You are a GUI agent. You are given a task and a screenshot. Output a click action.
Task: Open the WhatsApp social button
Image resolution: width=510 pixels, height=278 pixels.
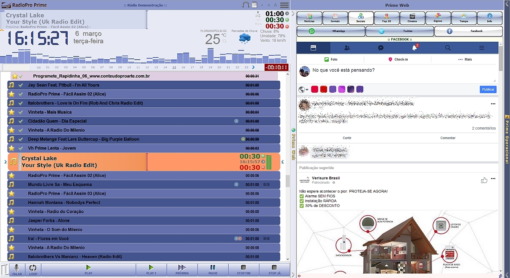pos(331,31)
